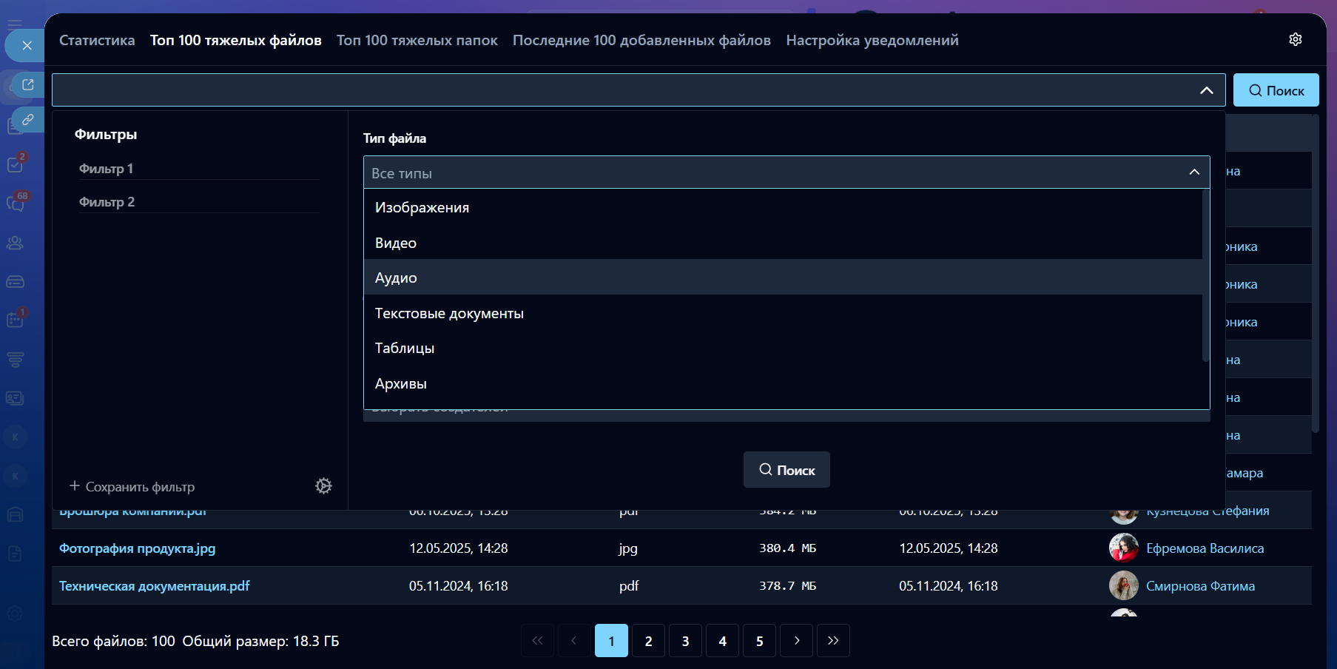1337x669 pixels.
Task: Open the tasks icon with badge 2
Action: (x=16, y=164)
